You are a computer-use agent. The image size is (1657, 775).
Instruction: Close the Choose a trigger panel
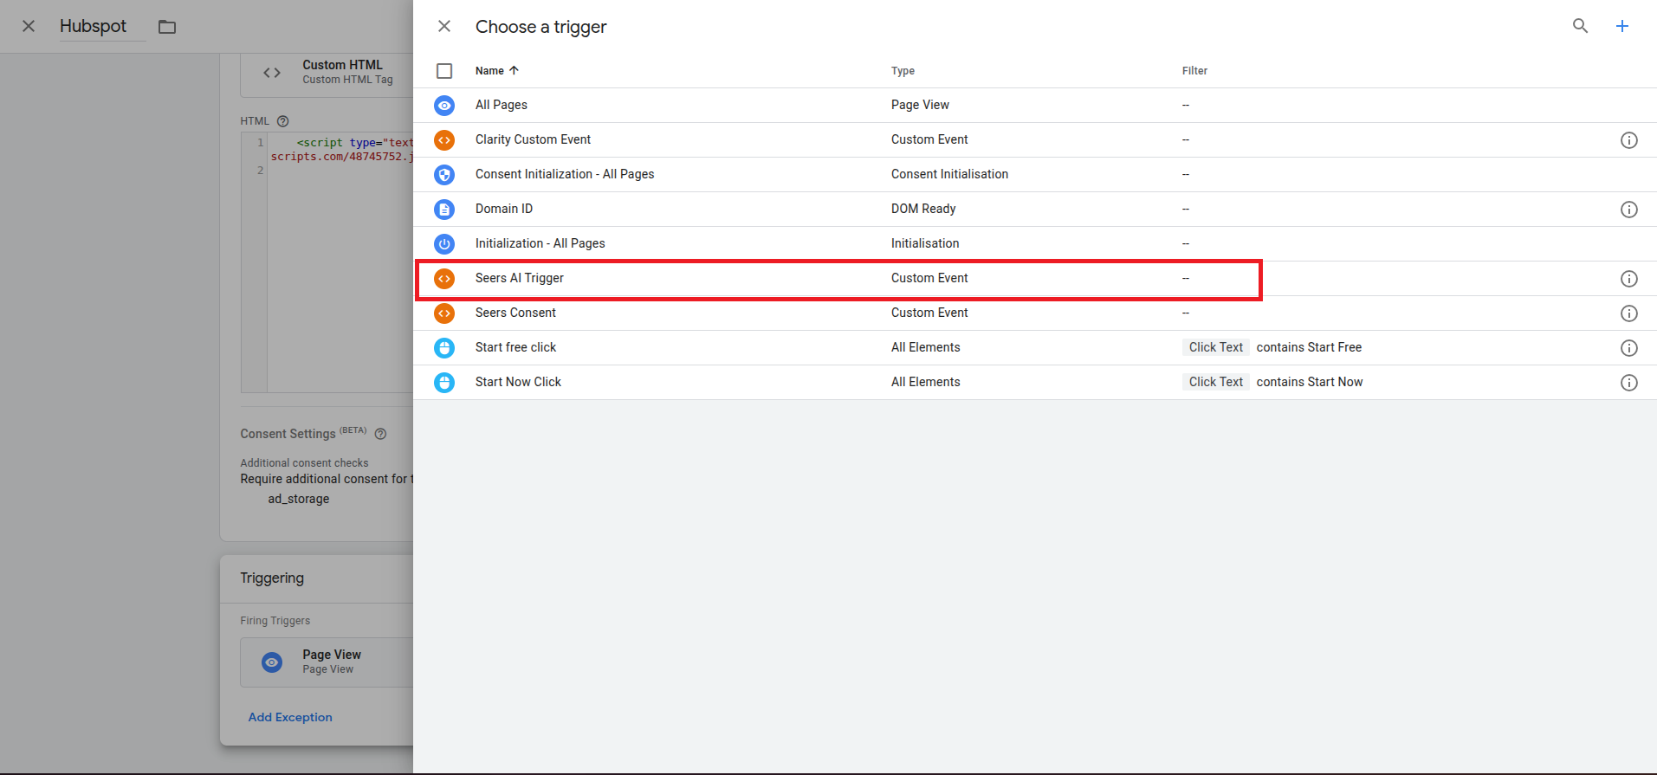coord(444,26)
